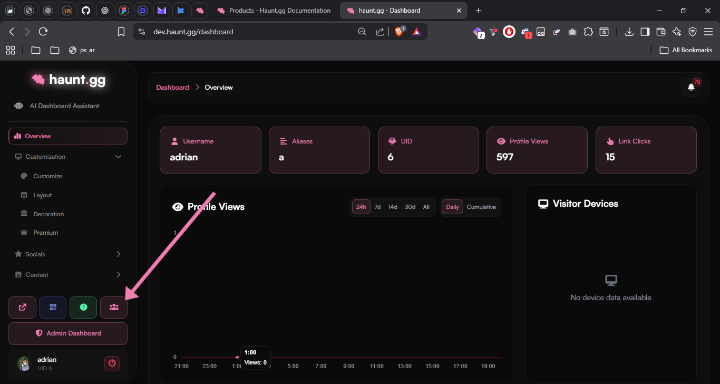The width and height of the screenshot is (720, 384).
Task: Click the users group icon button
Action: (114, 308)
